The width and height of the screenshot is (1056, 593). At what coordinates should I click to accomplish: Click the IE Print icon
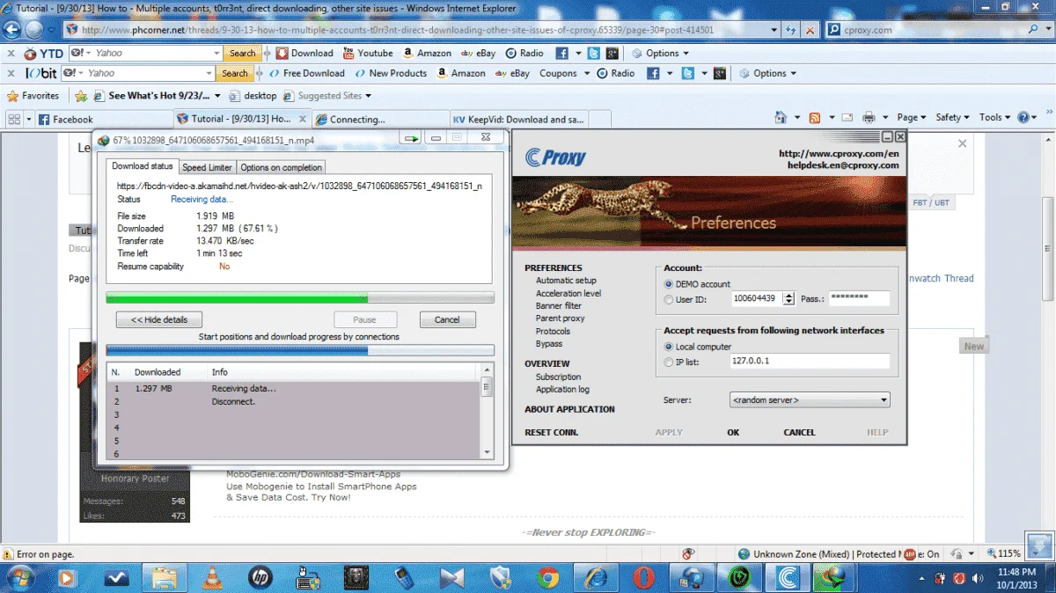[x=869, y=117]
